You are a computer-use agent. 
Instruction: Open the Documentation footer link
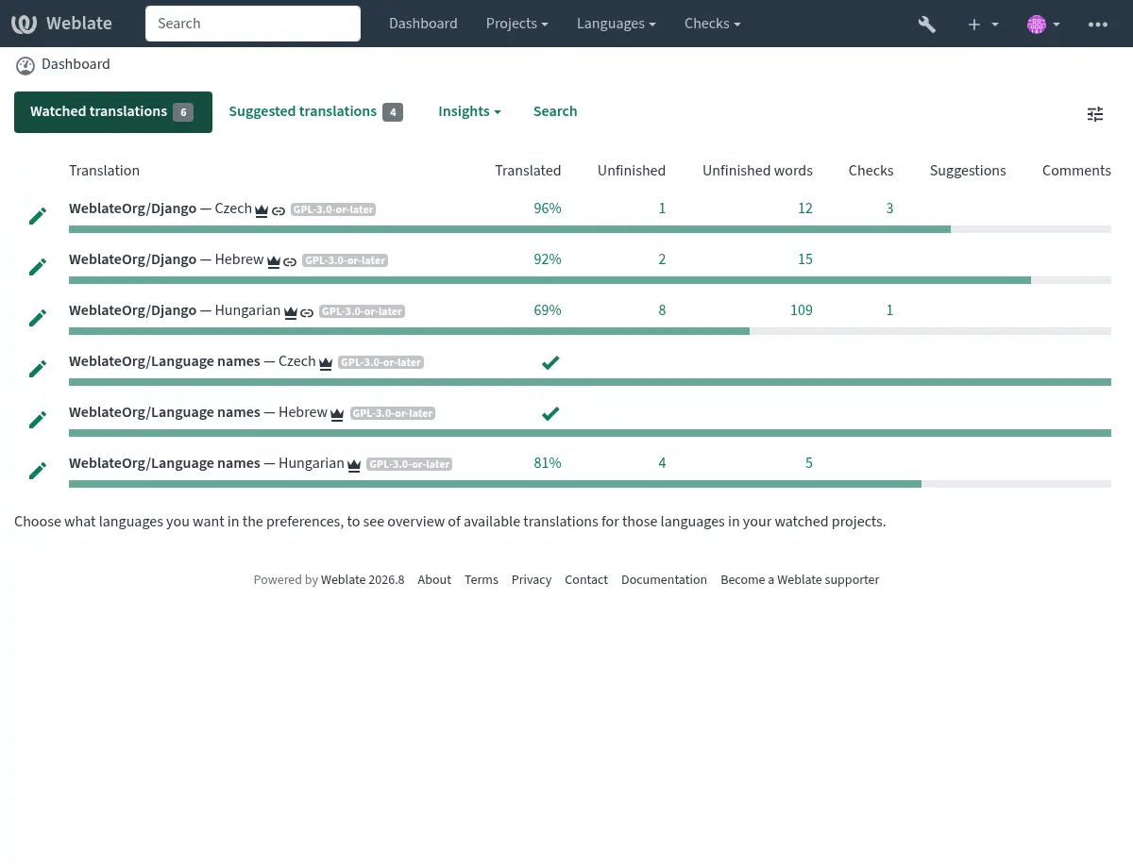click(x=664, y=580)
